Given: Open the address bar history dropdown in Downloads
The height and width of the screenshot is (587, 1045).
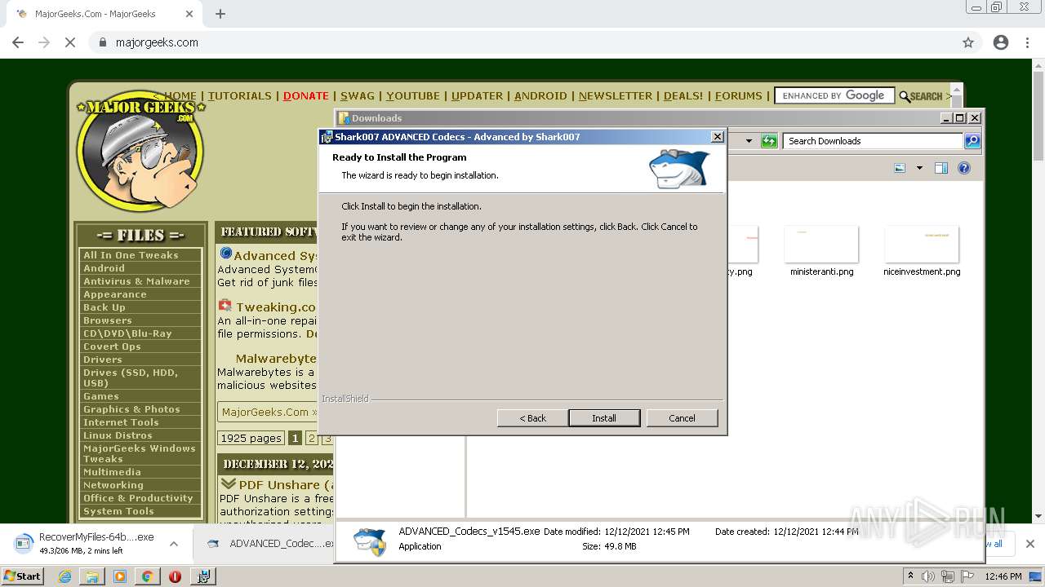Looking at the screenshot, I should 749,141.
